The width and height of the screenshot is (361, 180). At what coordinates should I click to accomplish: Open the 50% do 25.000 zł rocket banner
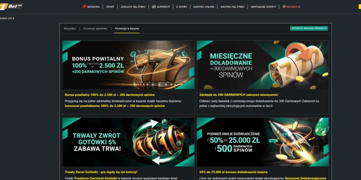pyautogui.click(x=263, y=142)
